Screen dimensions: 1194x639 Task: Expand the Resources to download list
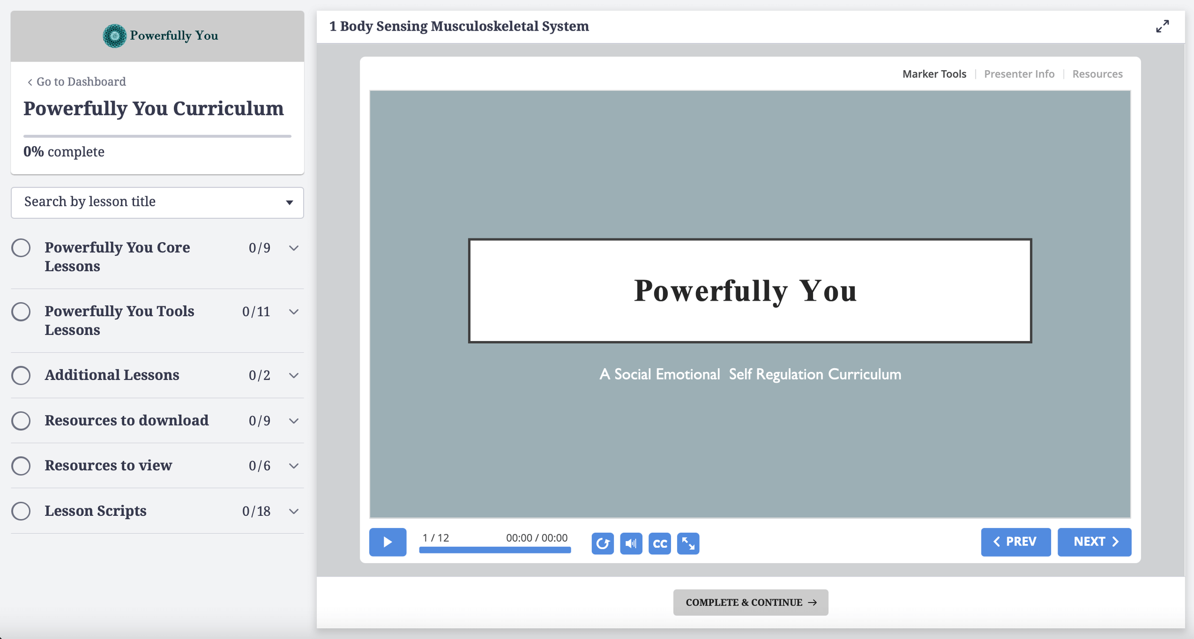coord(293,421)
